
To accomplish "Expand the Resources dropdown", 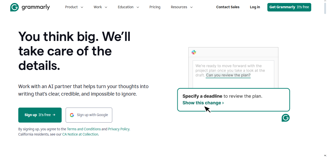I will (181, 7).
